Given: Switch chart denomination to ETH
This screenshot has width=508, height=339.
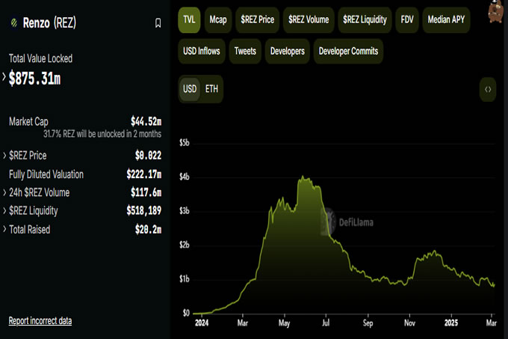Looking at the screenshot, I should click(x=211, y=89).
